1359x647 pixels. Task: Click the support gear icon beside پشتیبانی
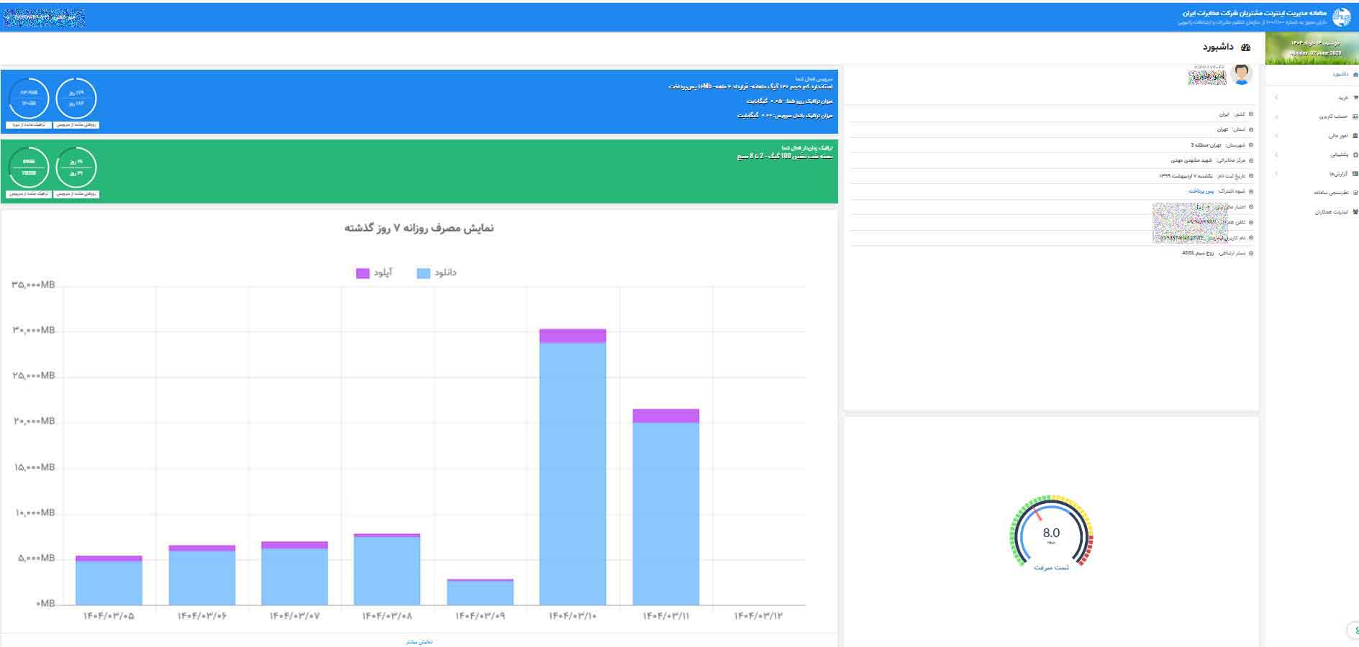point(1355,155)
